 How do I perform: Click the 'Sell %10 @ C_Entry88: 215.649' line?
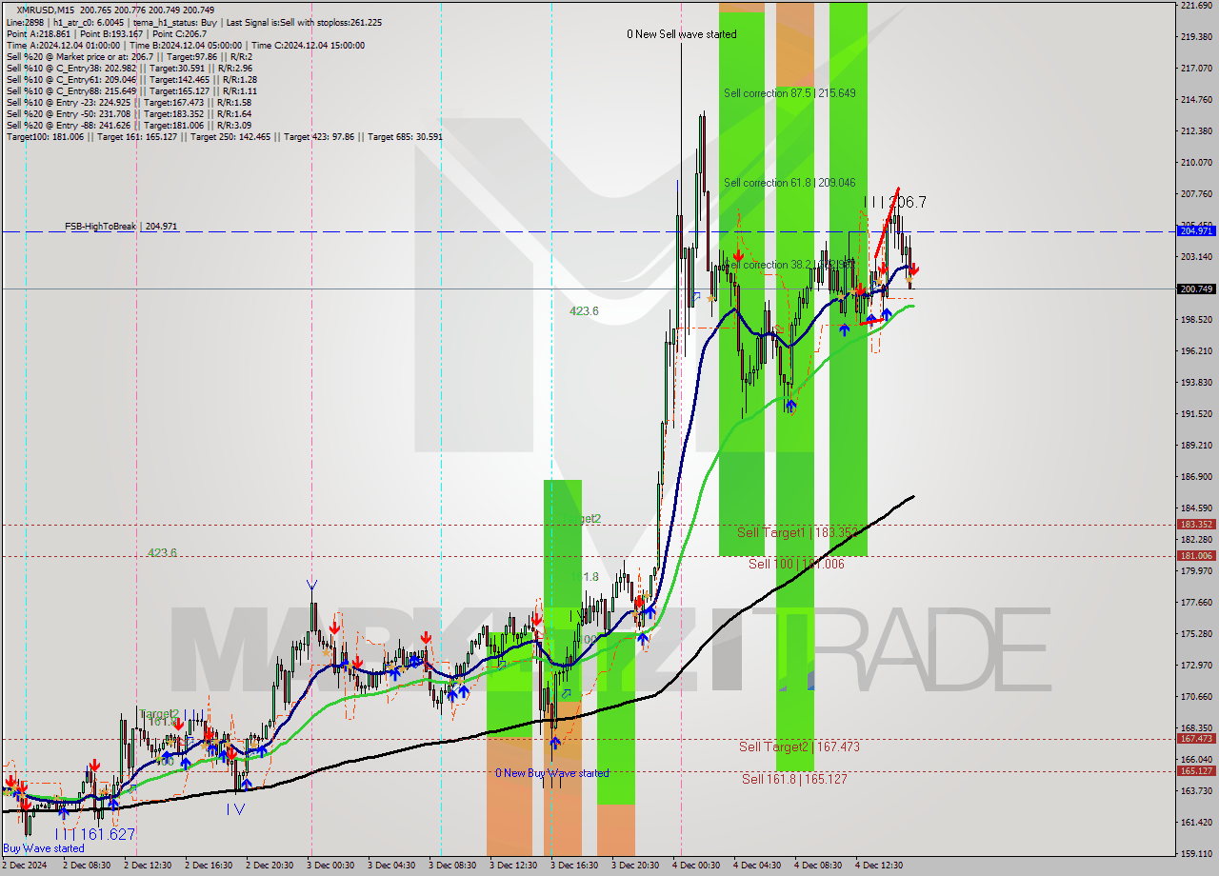tap(131, 91)
